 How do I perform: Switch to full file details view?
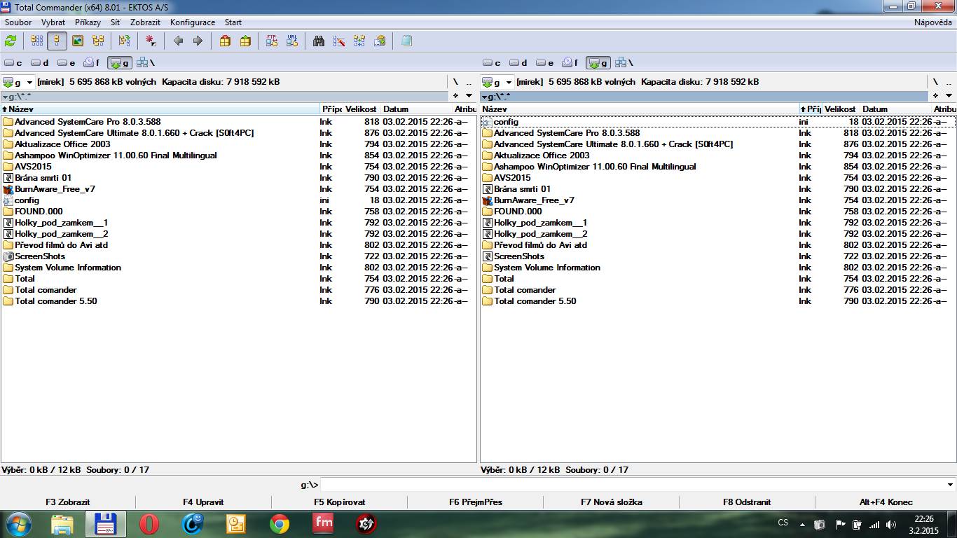tap(57, 41)
